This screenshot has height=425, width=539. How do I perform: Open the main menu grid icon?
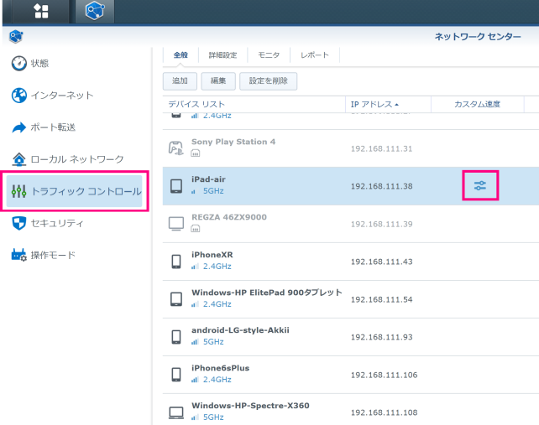coord(41,11)
